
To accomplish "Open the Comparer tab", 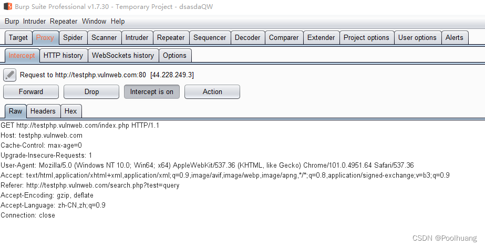I will (x=284, y=37).
